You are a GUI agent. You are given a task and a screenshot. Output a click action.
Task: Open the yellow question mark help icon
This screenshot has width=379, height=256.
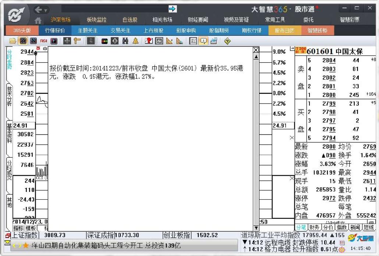227,41
